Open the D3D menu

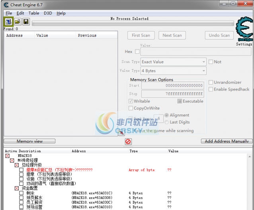point(48,13)
